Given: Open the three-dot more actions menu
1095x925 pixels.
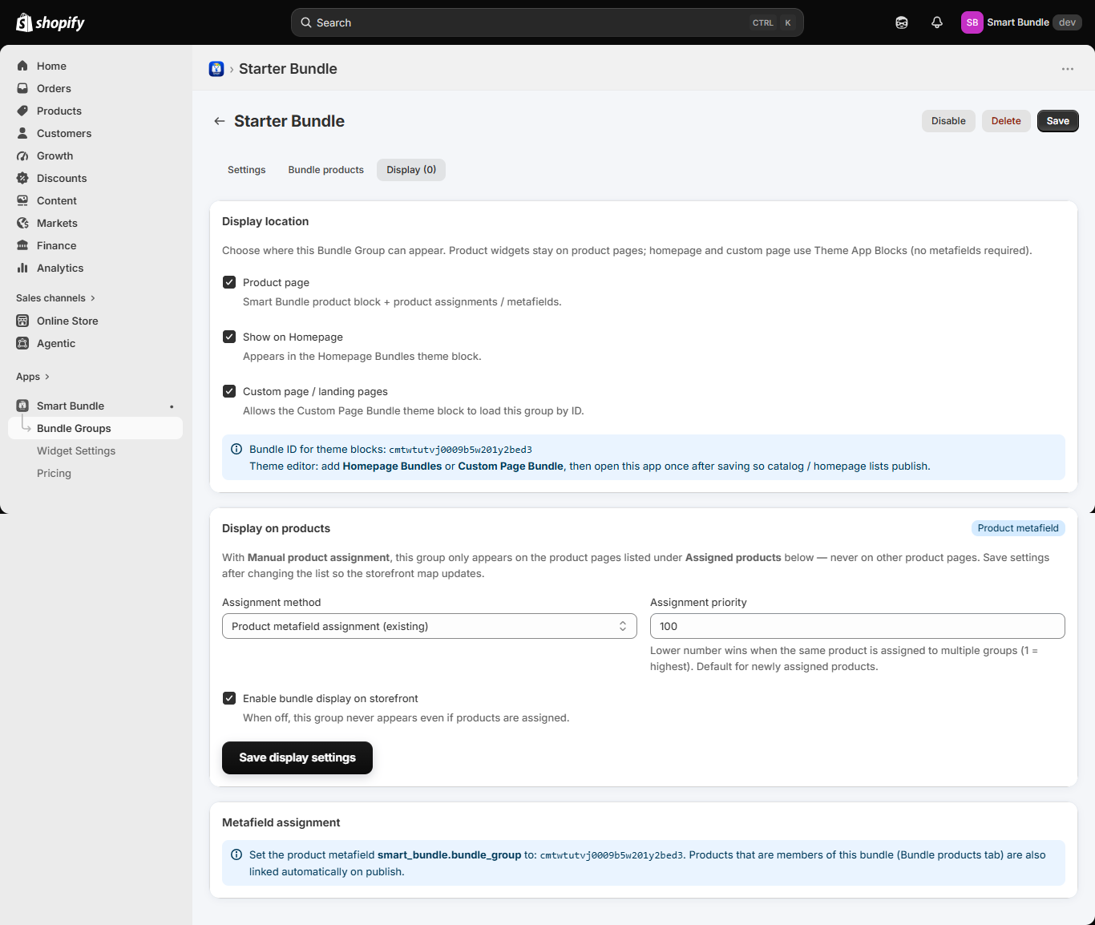Looking at the screenshot, I should point(1068,69).
